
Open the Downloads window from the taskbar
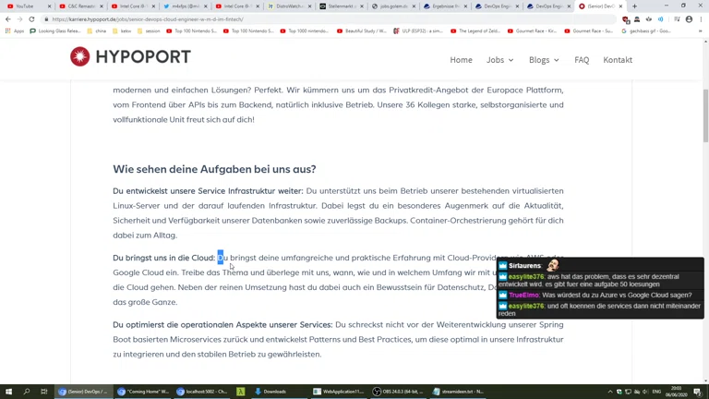[270, 392]
